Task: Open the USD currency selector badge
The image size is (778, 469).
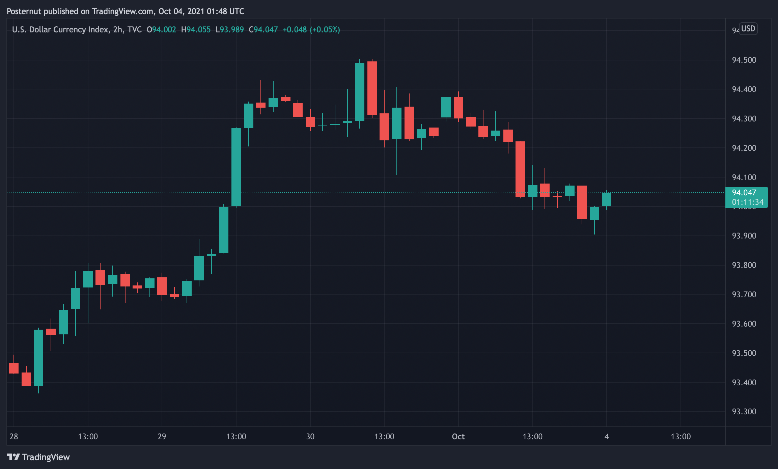Action: pos(748,29)
